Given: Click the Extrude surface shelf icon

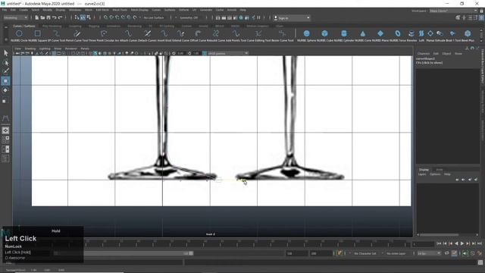Looking at the screenshot, I should (440, 33).
